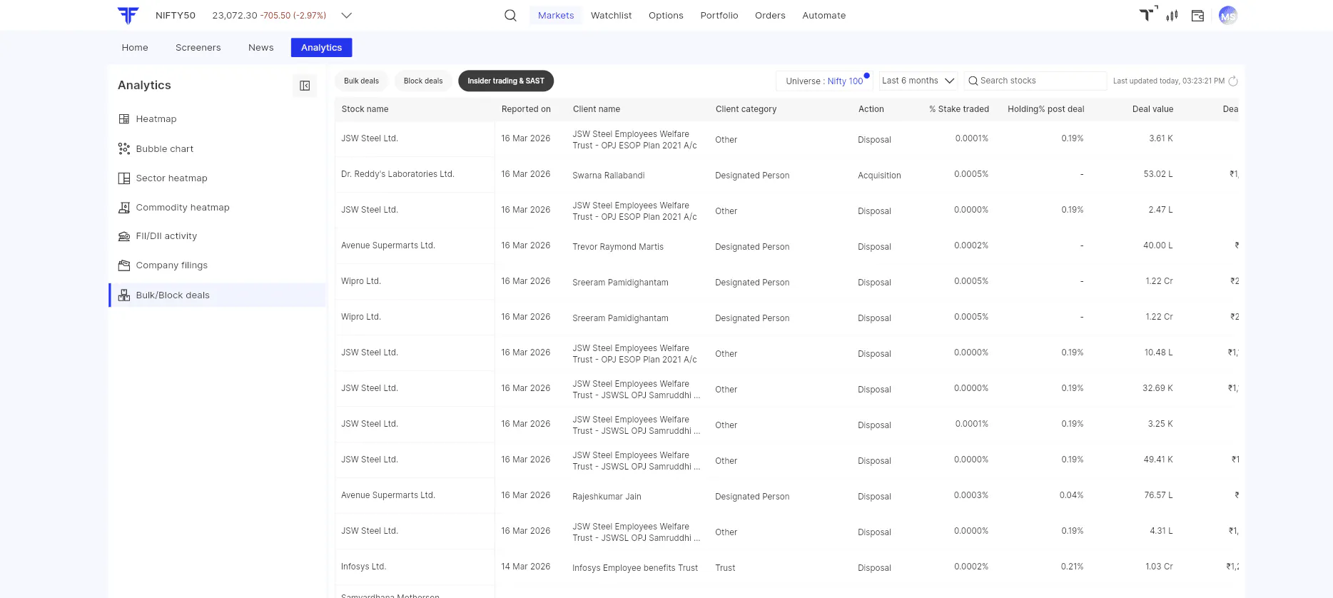Click the magnifier icon in Search stocks
The image size is (1333, 598).
coord(973,81)
